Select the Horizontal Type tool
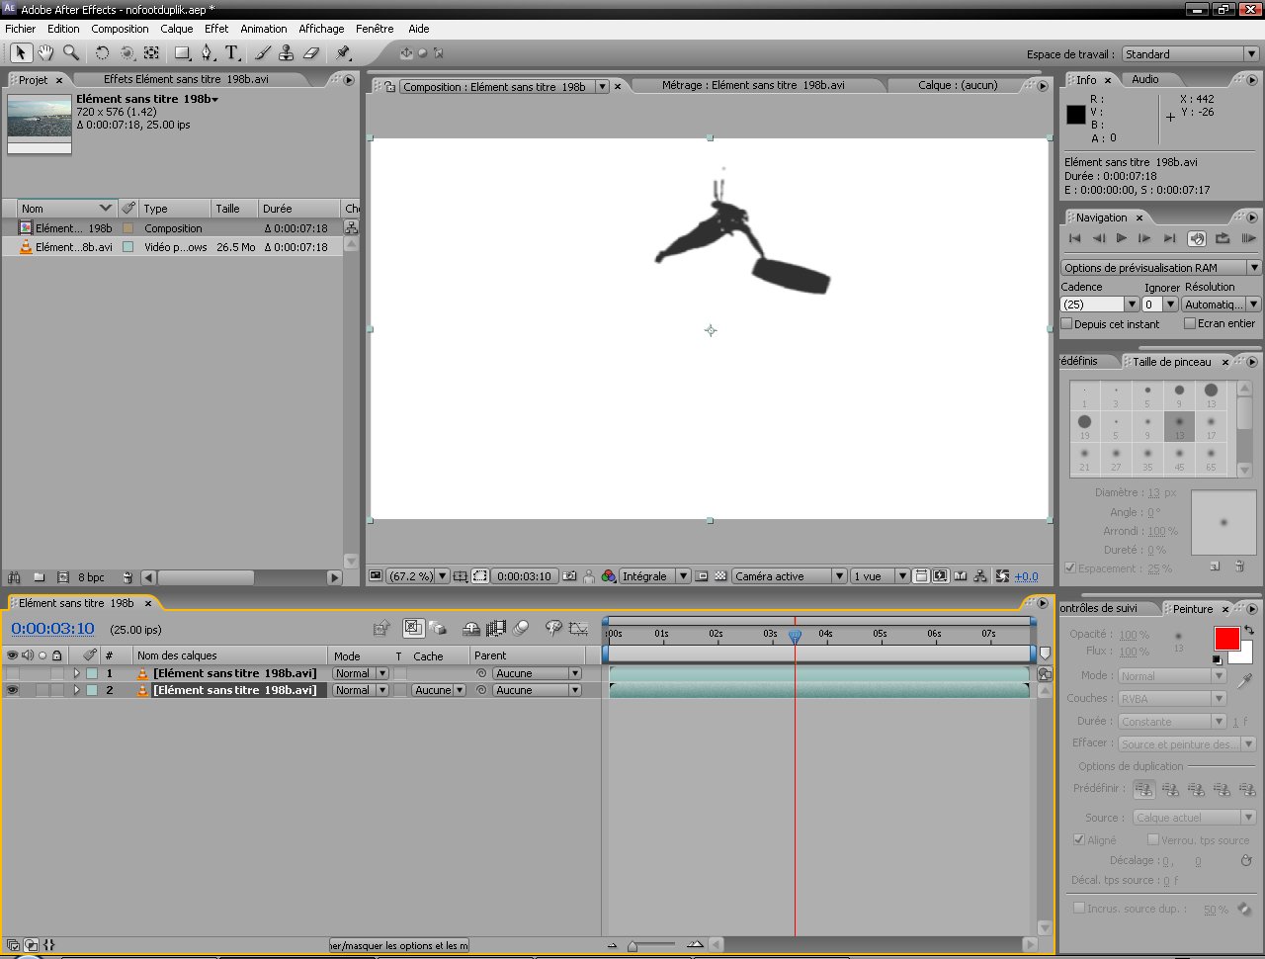The width and height of the screenshot is (1265, 959). click(x=232, y=53)
